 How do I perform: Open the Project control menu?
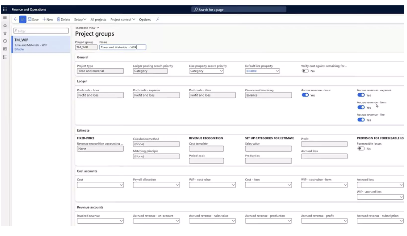(x=123, y=19)
